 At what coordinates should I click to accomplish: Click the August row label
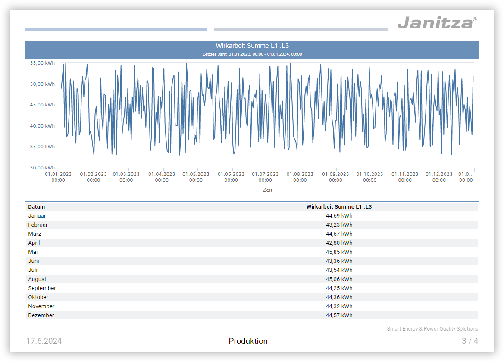tap(37, 279)
